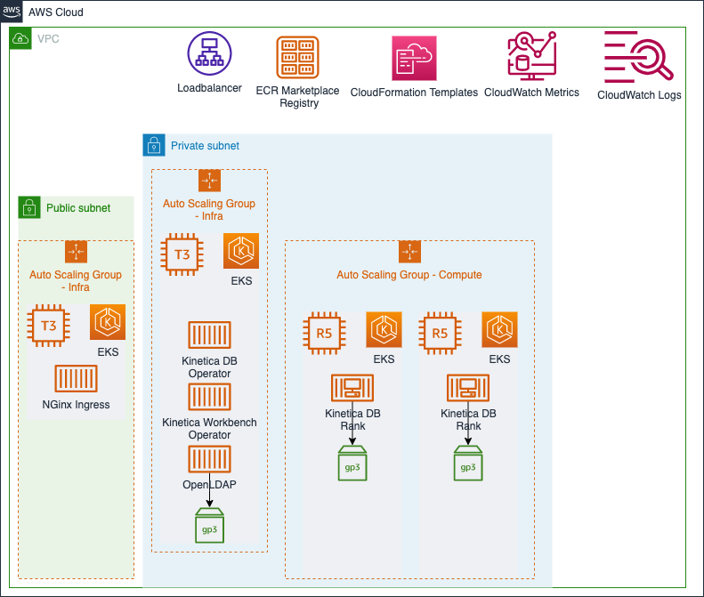
Task: Click the left R5 instance icon
Action: coord(325,334)
